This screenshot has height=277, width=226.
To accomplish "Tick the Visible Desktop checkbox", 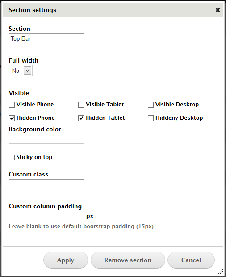I will 151,105.
